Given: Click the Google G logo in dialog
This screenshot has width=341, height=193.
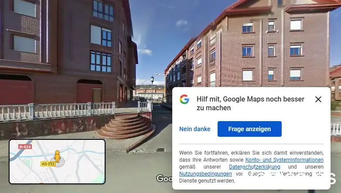Looking at the screenshot, I should click(x=184, y=99).
